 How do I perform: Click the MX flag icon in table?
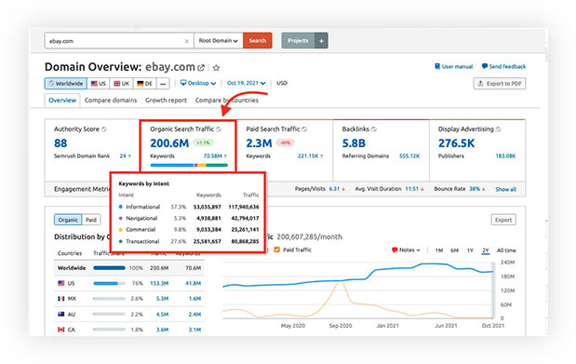point(61,299)
